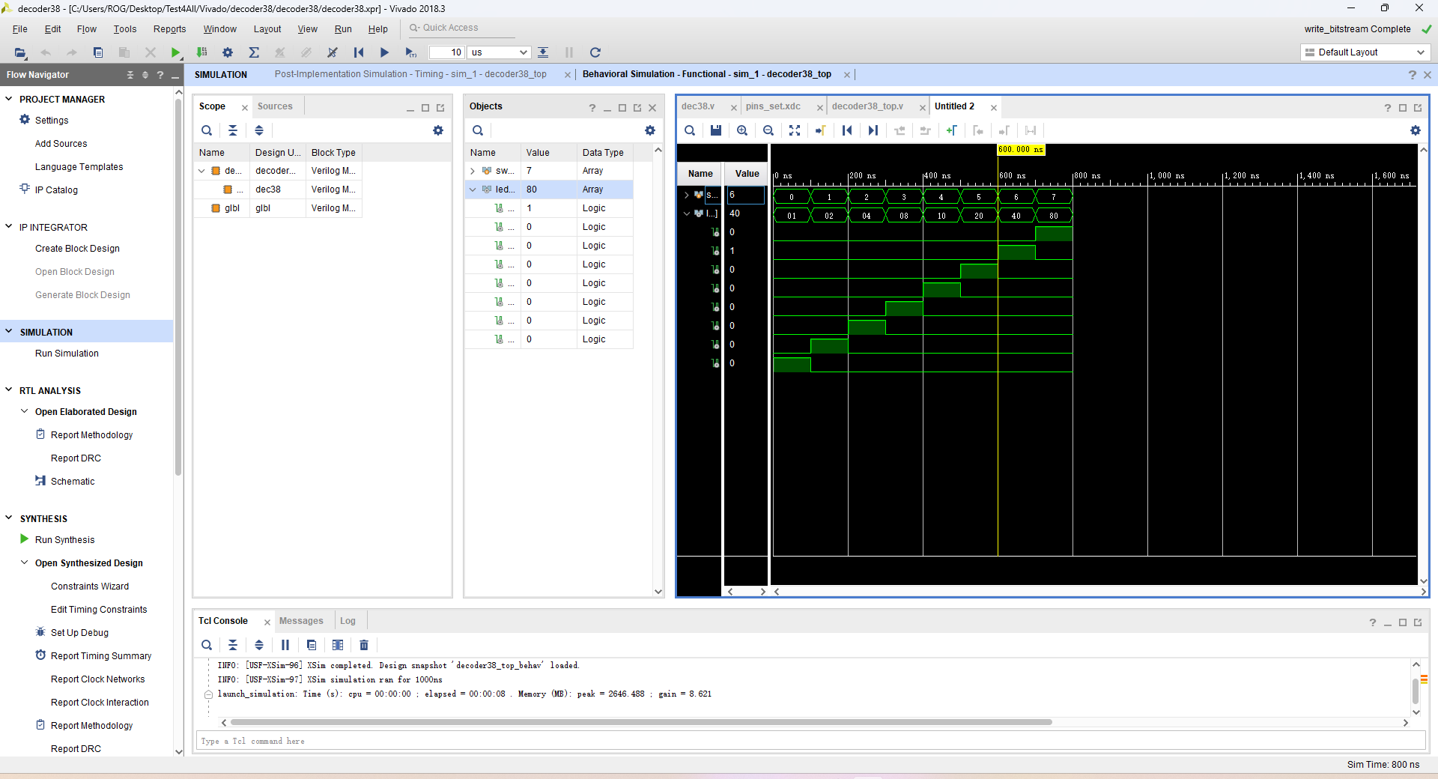
Task: Open the Flow menu
Action: tap(87, 29)
